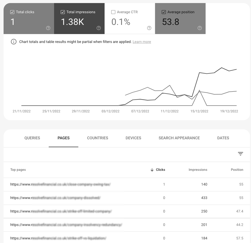Click help icon on Average CTR card
251x243 pixels.
point(149,28)
